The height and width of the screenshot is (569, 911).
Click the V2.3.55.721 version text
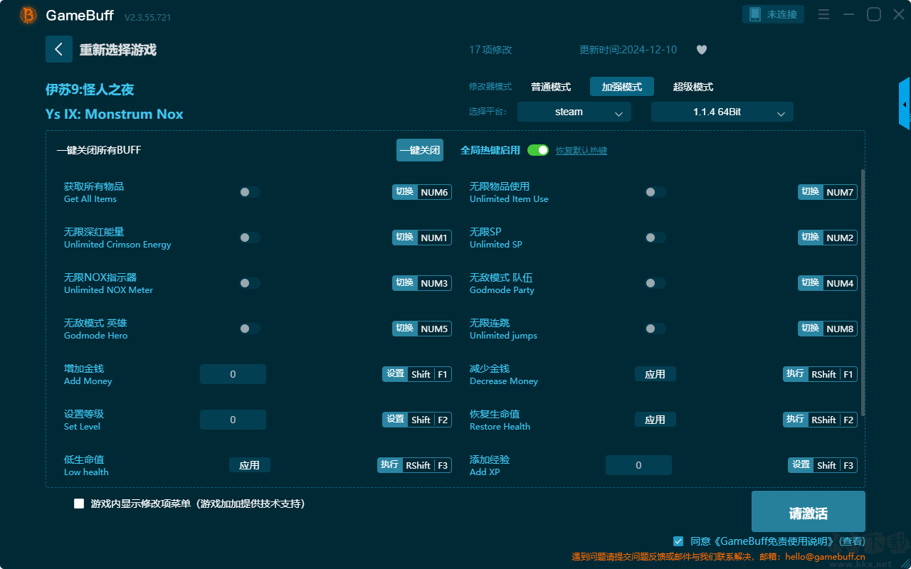coord(147,17)
